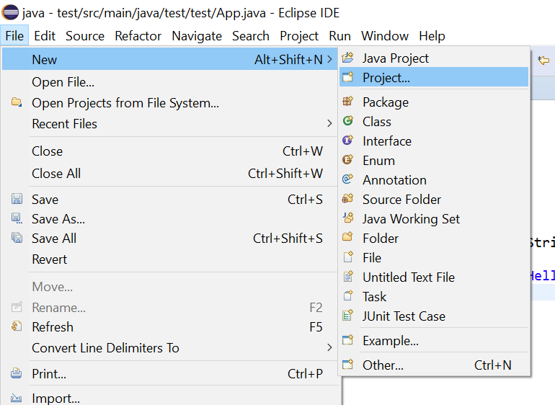
Task: Choose Close in the File menu
Action: [170, 151]
